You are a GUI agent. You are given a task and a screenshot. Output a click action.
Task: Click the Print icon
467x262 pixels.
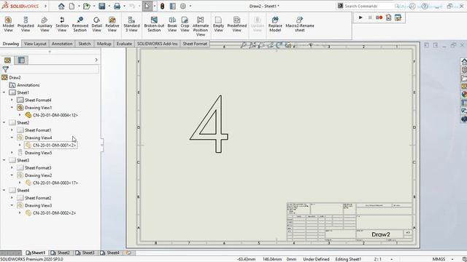117,6
